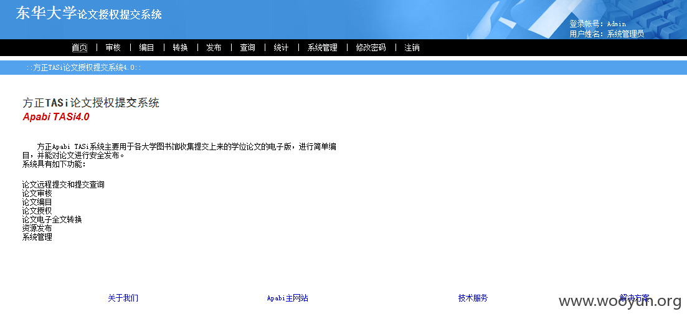
Task: Open the 技术服务 footer link
Action: click(x=473, y=298)
